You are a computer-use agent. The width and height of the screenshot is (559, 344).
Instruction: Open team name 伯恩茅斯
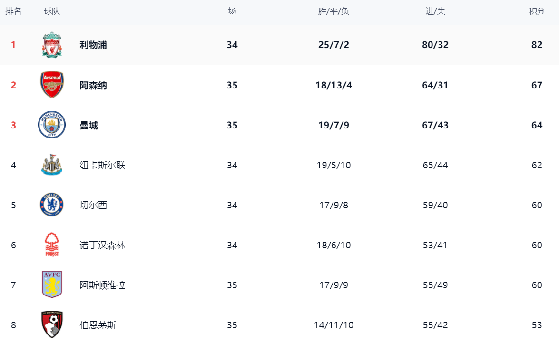98,325
